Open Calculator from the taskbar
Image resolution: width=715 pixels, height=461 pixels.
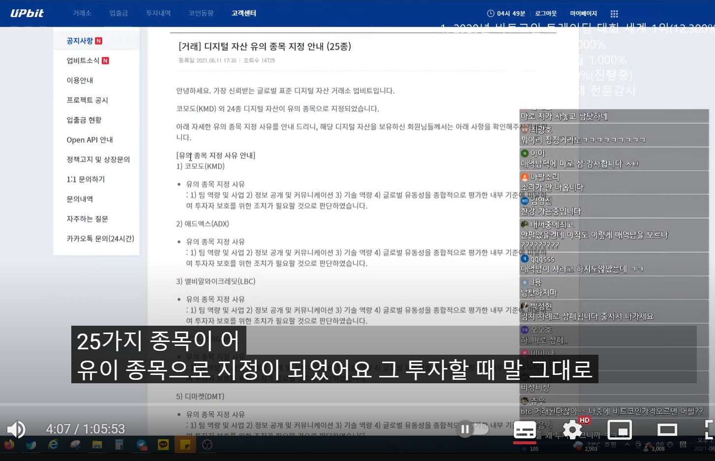pos(119,445)
